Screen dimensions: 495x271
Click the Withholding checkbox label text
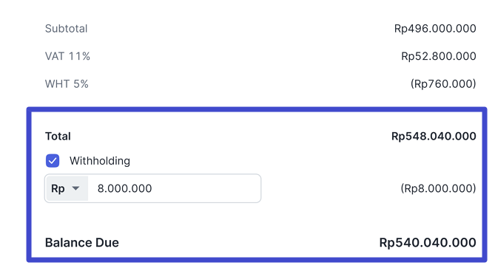click(x=100, y=161)
